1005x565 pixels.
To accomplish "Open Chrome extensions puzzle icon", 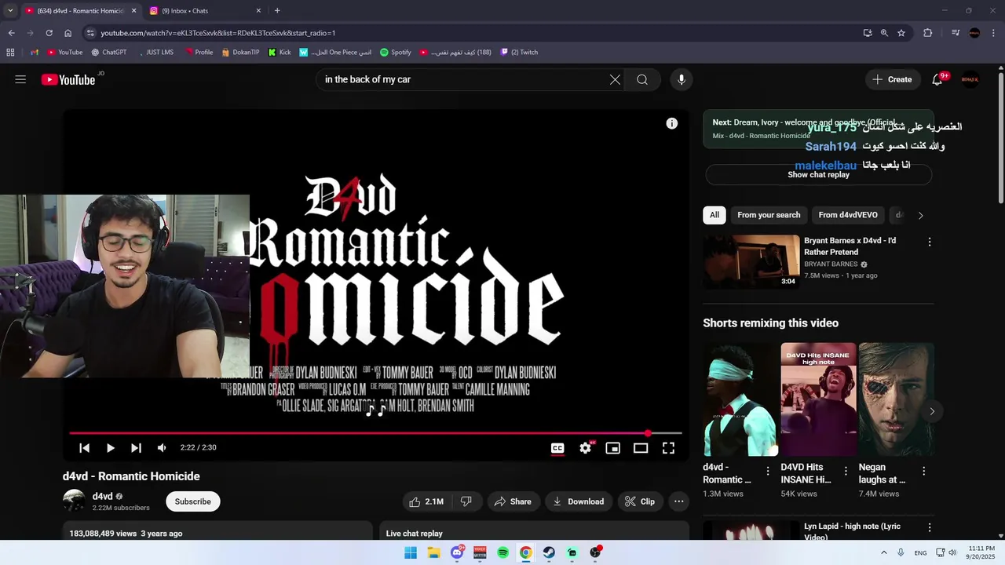I will click(x=928, y=33).
